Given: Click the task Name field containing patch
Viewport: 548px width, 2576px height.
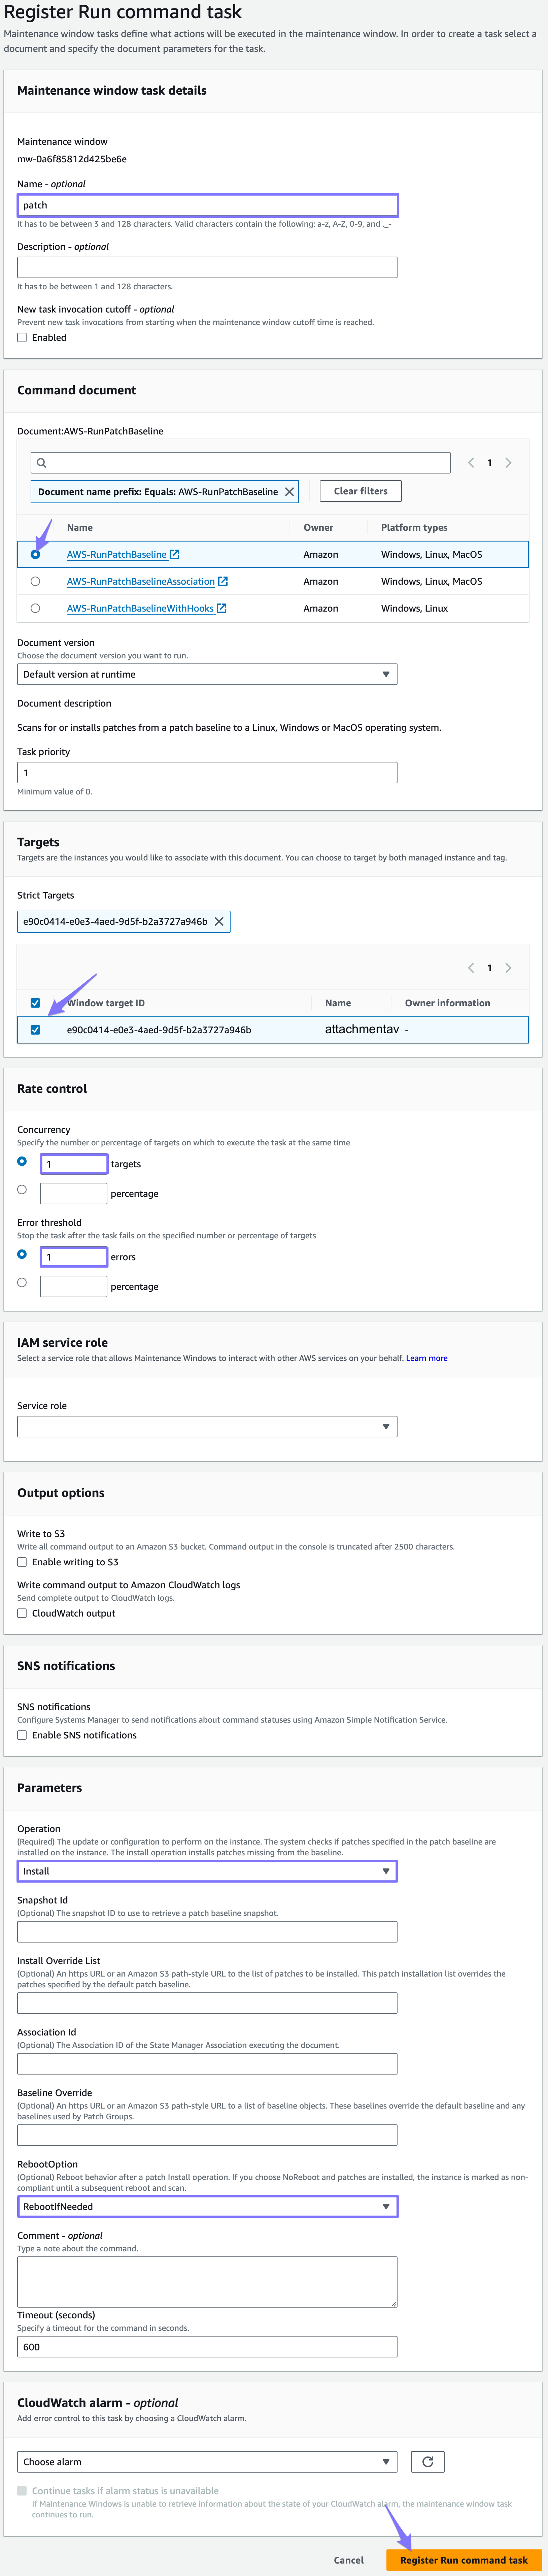Looking at the screenshot, I should (x=207, y=205).
